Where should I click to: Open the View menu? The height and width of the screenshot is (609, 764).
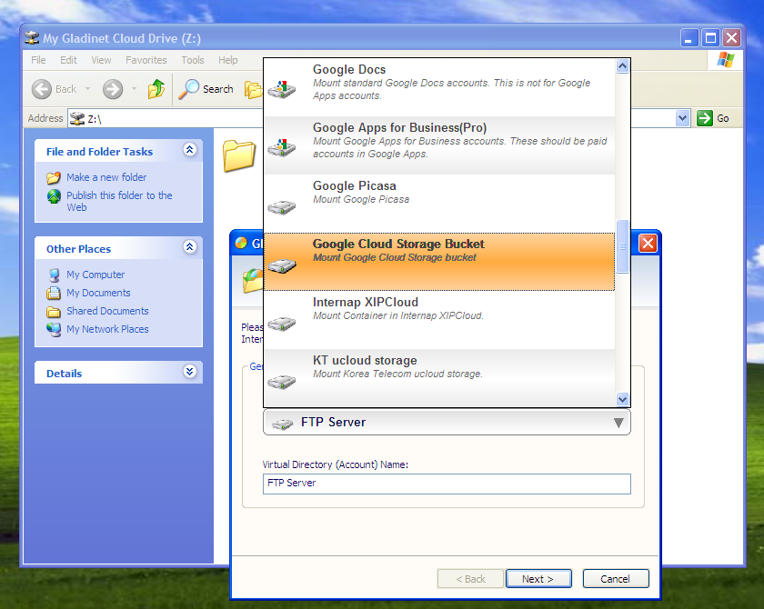(101, 60)
